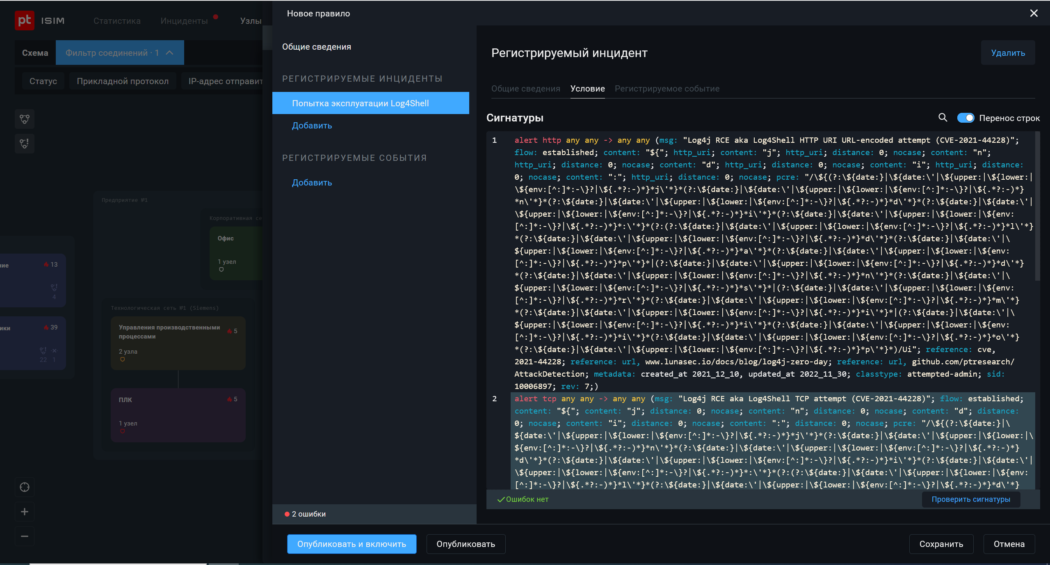1050x565 pixels.
Task: Open the Прикладной протокол filter
Action: point(123,81)
